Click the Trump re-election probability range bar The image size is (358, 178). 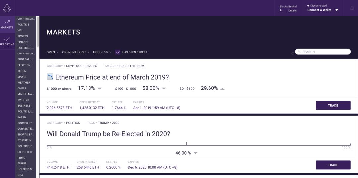[199, 144]
